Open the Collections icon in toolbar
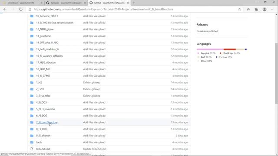The height and width of the screenshot is (156, 278). pos(256,9)
